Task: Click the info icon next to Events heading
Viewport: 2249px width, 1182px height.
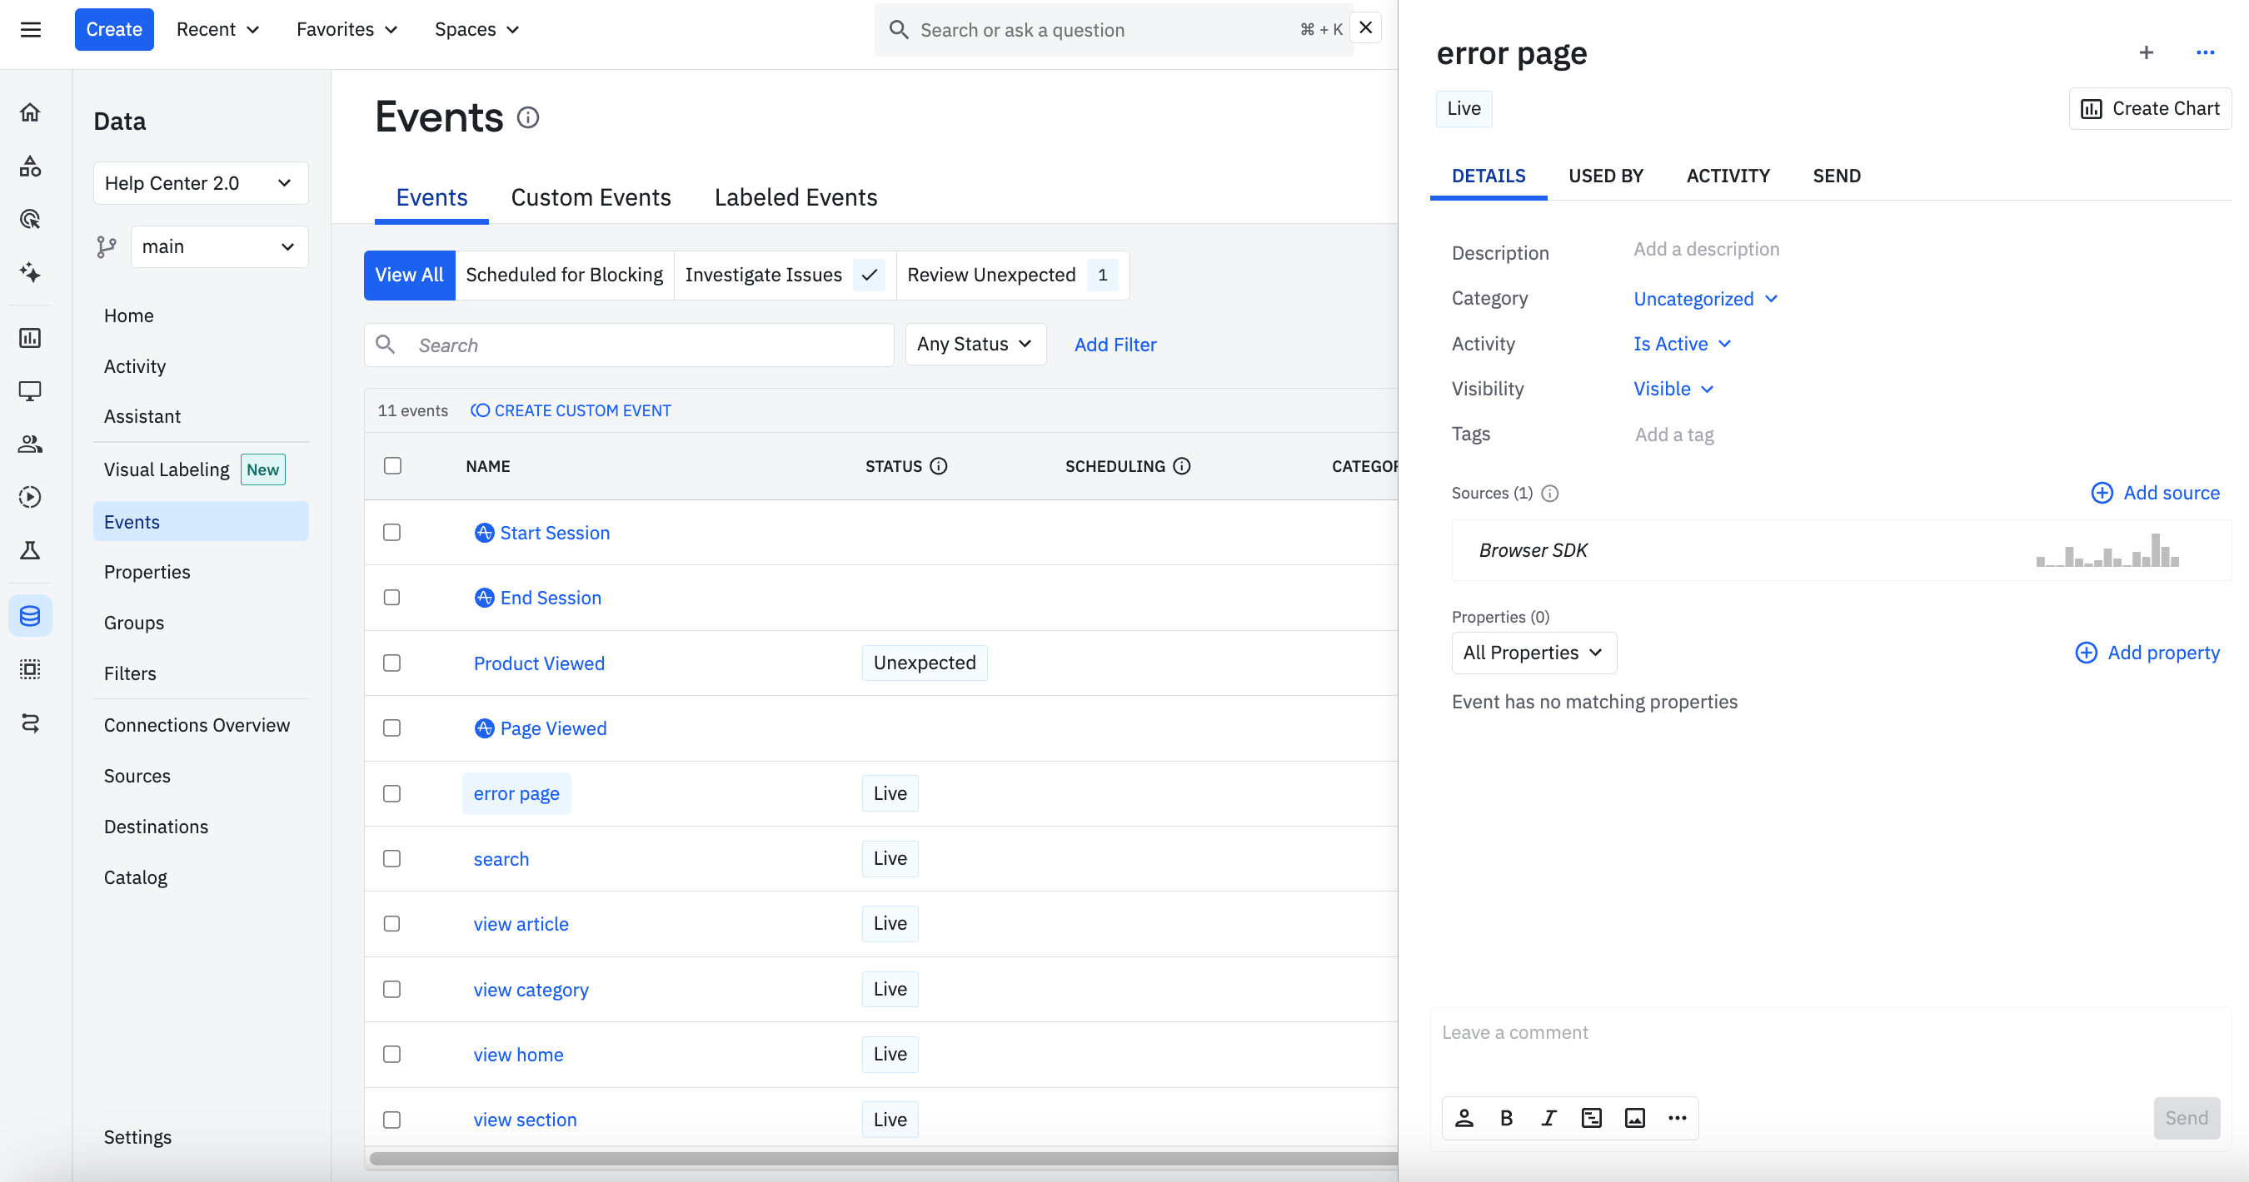Action: coord(528,117)
